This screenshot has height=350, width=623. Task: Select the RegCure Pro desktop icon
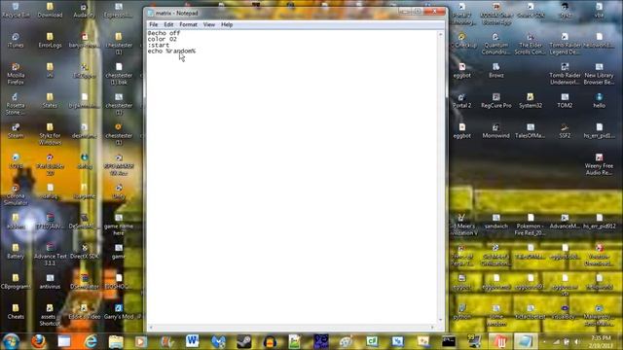tap(496, 101)
